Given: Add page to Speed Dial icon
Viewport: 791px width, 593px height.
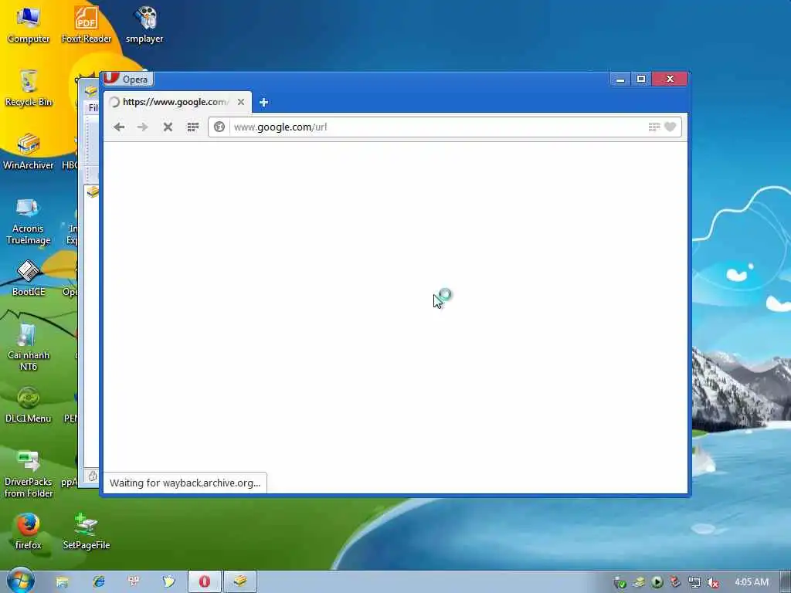Looking at the screenshot, I should [654, 127].
